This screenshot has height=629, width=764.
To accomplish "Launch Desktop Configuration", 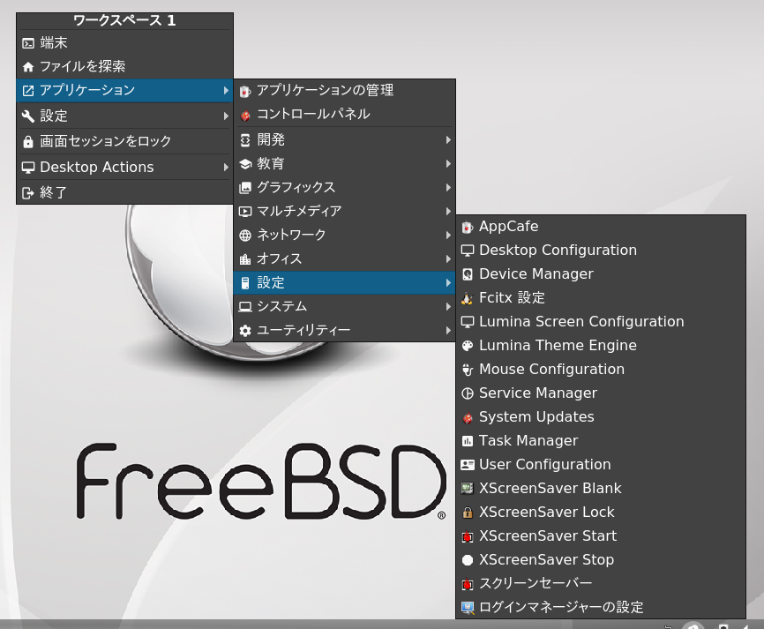I will pos(601,251).
